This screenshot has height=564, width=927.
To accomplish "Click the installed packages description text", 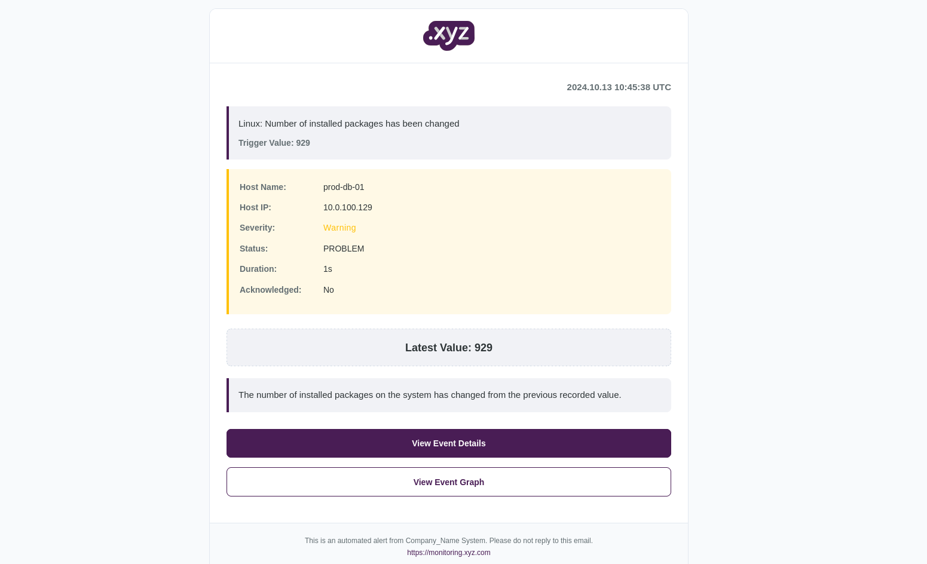I will pyautogui.click(x=430, y=395).
